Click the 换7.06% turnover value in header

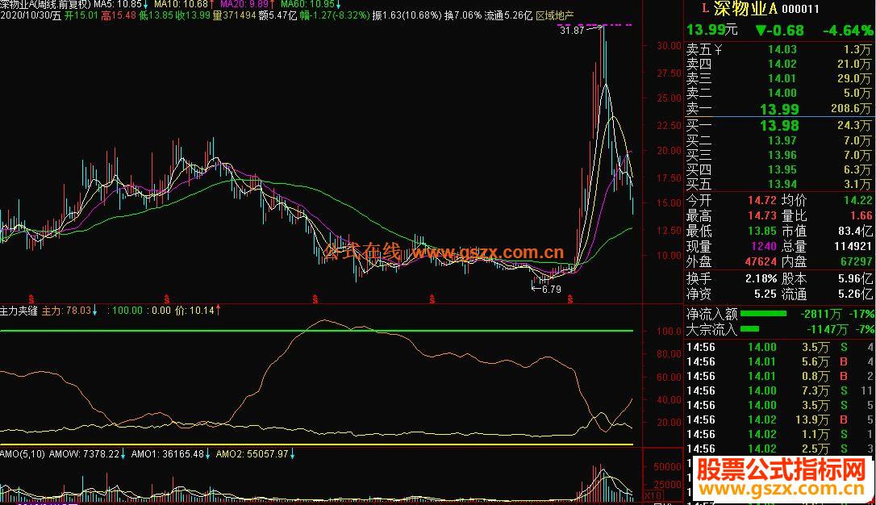(x=463, y=15)
